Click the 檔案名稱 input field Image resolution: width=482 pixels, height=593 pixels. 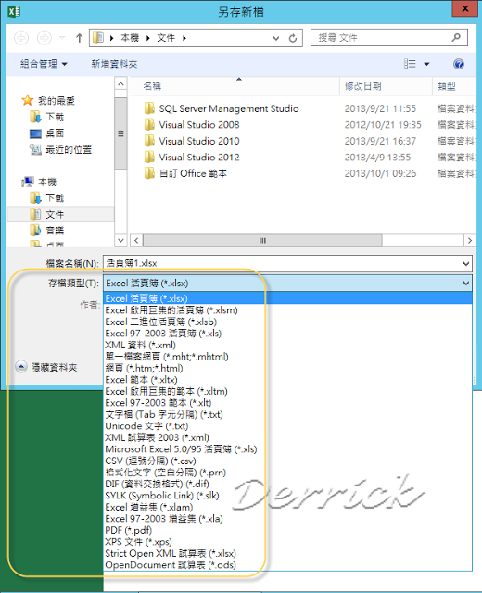click(x=287, y=263)
